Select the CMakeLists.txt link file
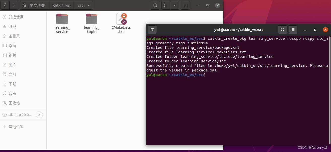This screenshot has width=331, height=152. coord(121,24)
